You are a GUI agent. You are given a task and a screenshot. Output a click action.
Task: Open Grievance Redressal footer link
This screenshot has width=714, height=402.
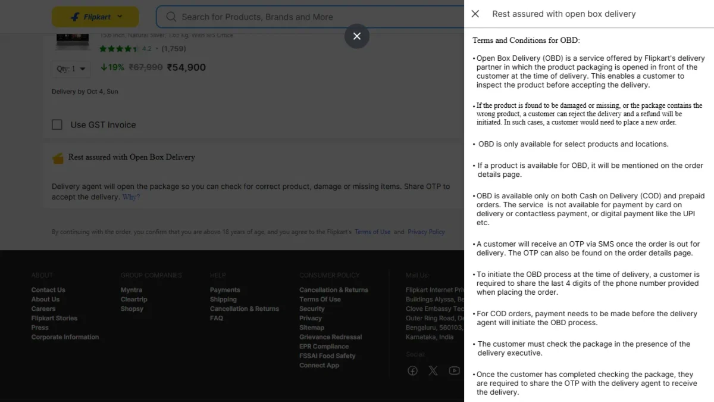tap(330, 337)
